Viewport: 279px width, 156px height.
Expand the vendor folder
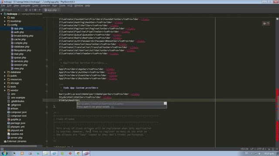[x=5, y=90]
